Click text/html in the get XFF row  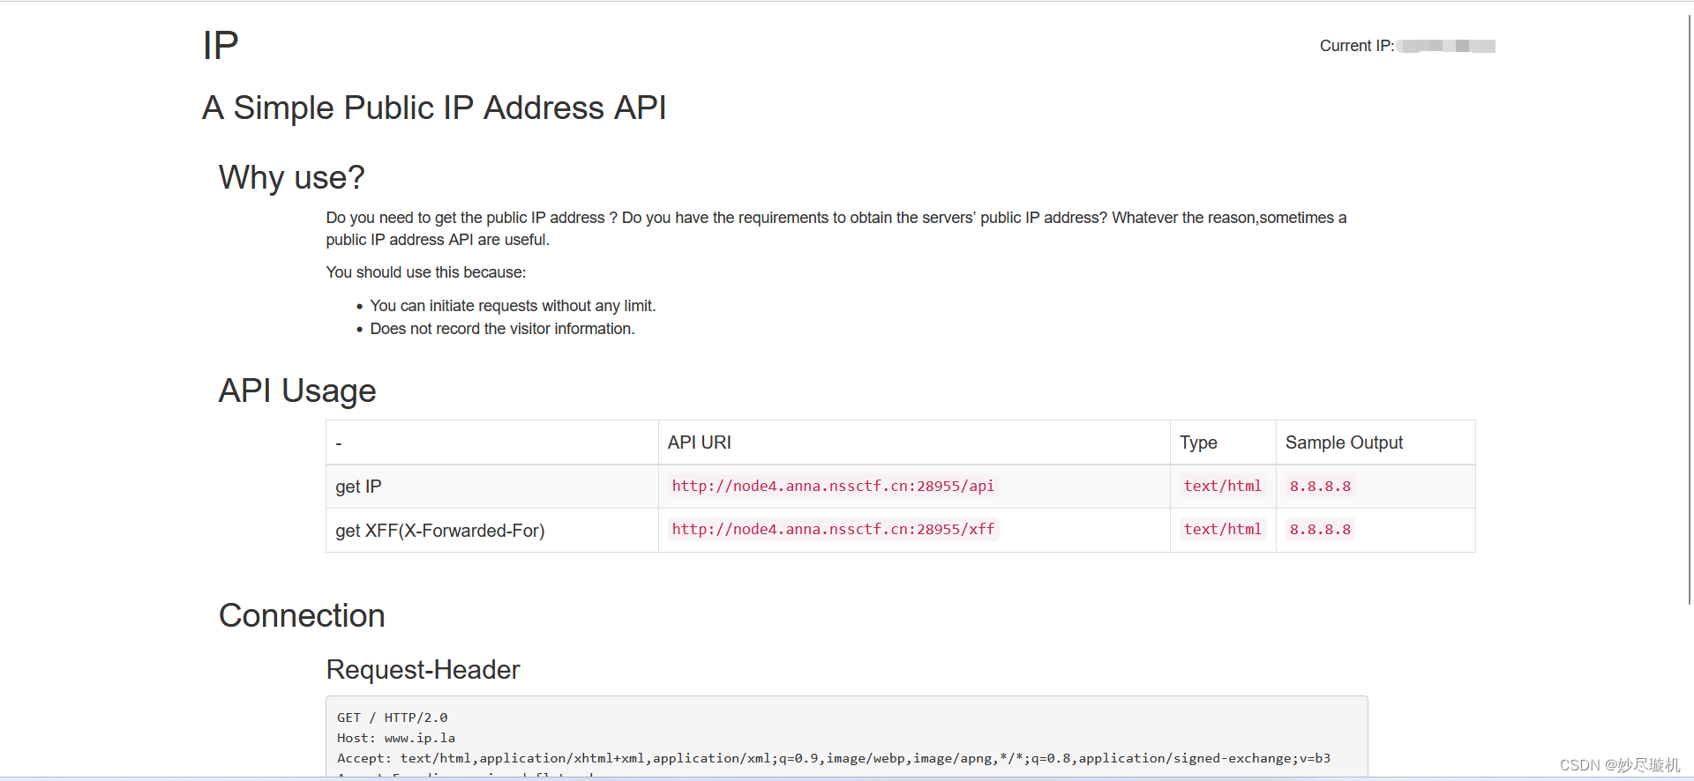[1222, 529]
